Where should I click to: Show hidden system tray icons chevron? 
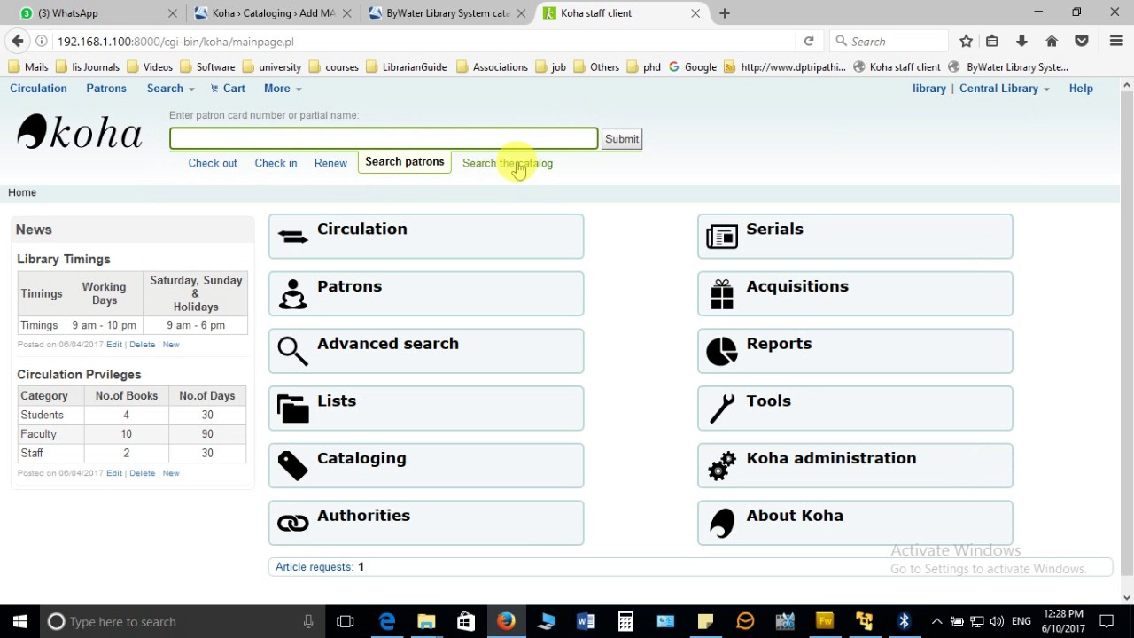tap(937, 621)
